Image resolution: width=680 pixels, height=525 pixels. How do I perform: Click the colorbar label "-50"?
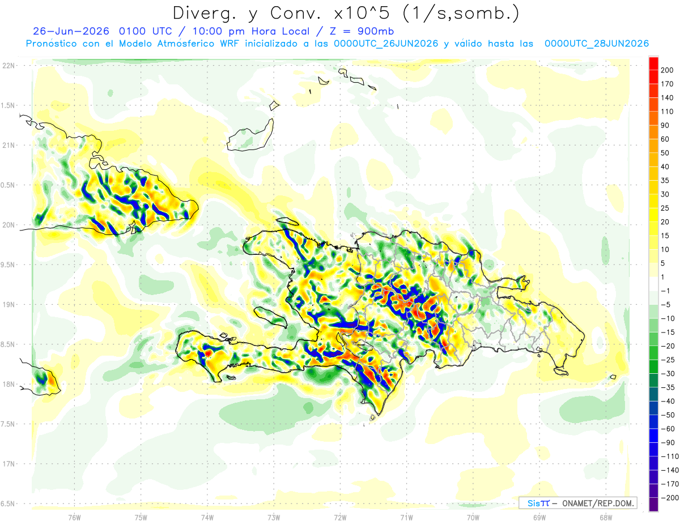tap(668, 415)
